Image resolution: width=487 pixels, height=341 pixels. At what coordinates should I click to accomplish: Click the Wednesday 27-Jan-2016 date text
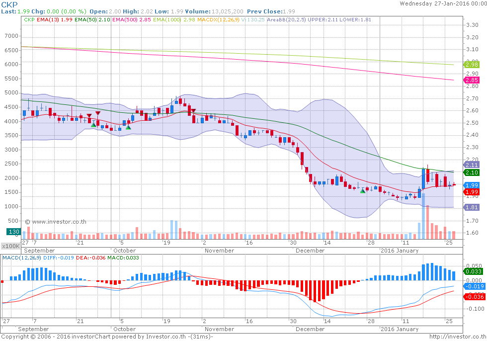coord(443,3)
